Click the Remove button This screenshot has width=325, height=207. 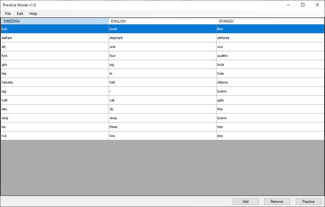pyautogui.click(x=277, y=201)
